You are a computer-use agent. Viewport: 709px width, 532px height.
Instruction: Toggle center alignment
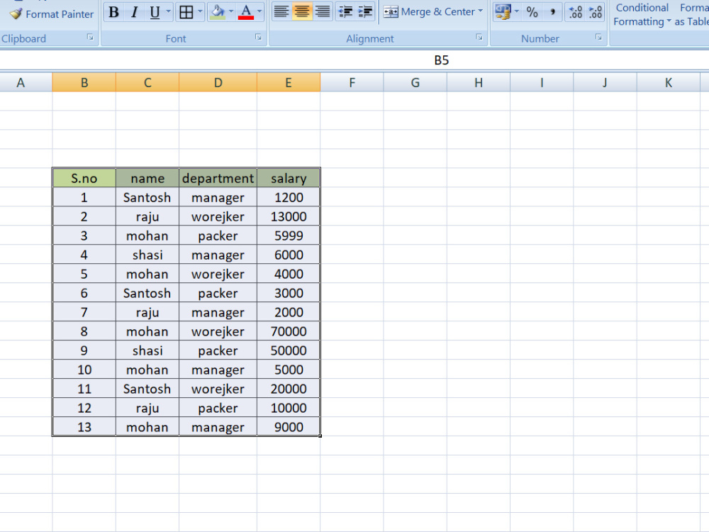pyautogui.click(x=301, y=12)
